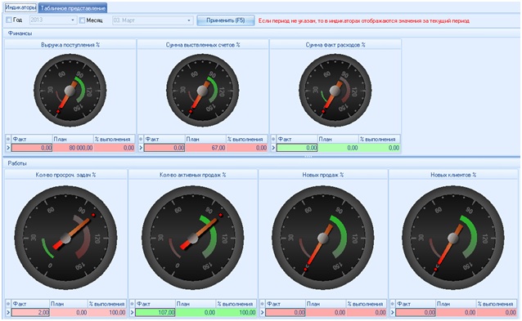Image resolution: width=522 pixels, height=321 pixels.
Task: Select Факт cell under Новых клиентов
Action: (x=416, y=312)
